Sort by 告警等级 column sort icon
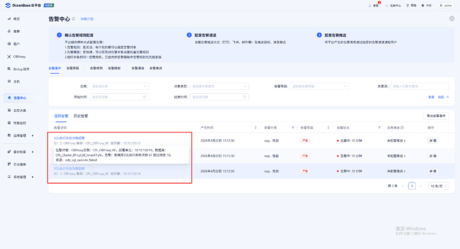 point(328,128)
